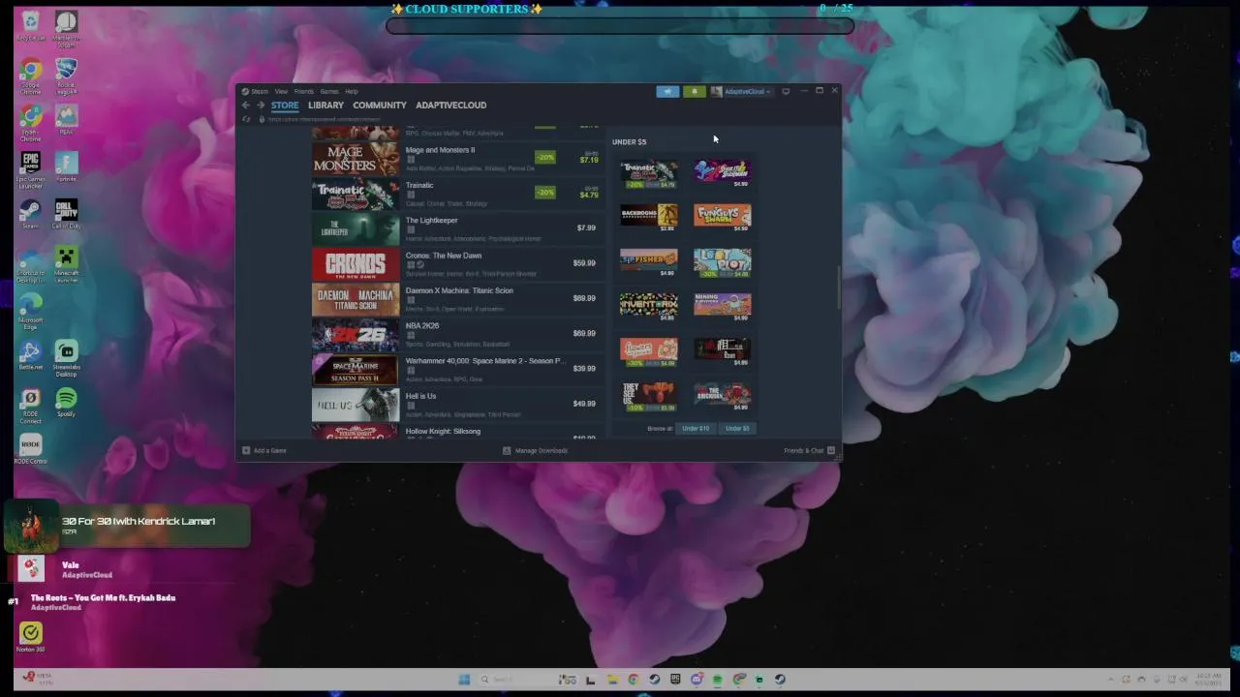1240x697 pixels.
Task: Browse all games Under $10
Action: pos(696,428)
